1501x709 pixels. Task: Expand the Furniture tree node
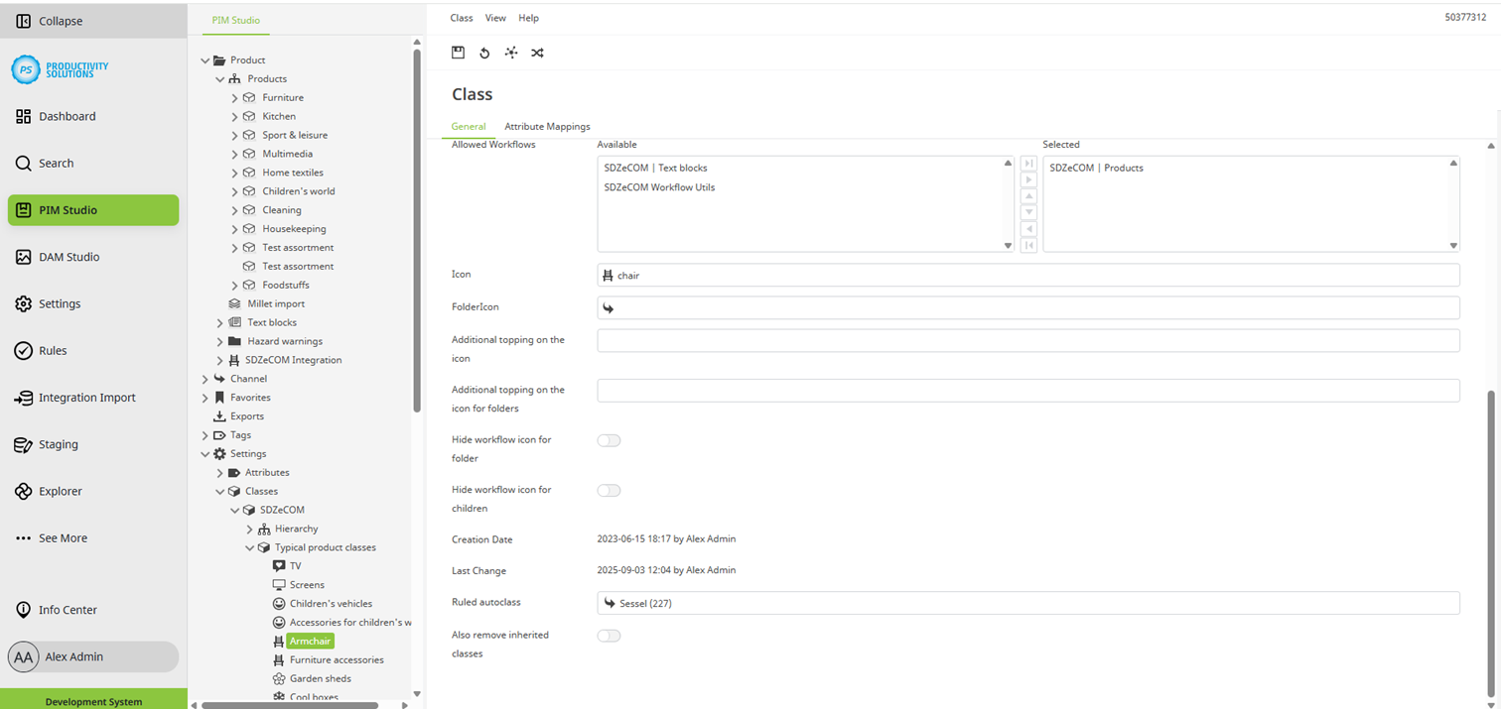coord(235,98)
